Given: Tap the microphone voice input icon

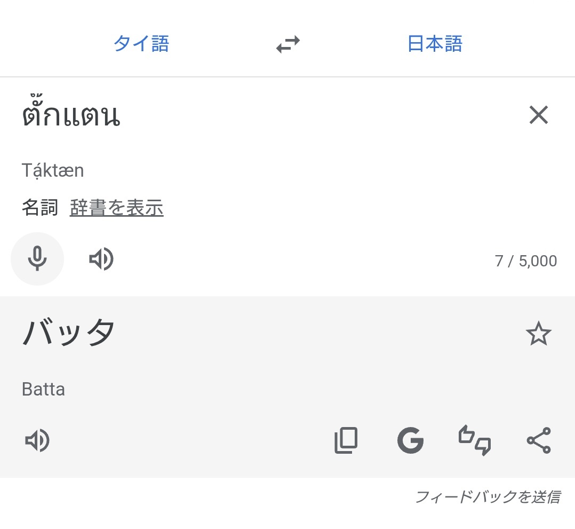Looking at the screenshot, I should 37,259.
